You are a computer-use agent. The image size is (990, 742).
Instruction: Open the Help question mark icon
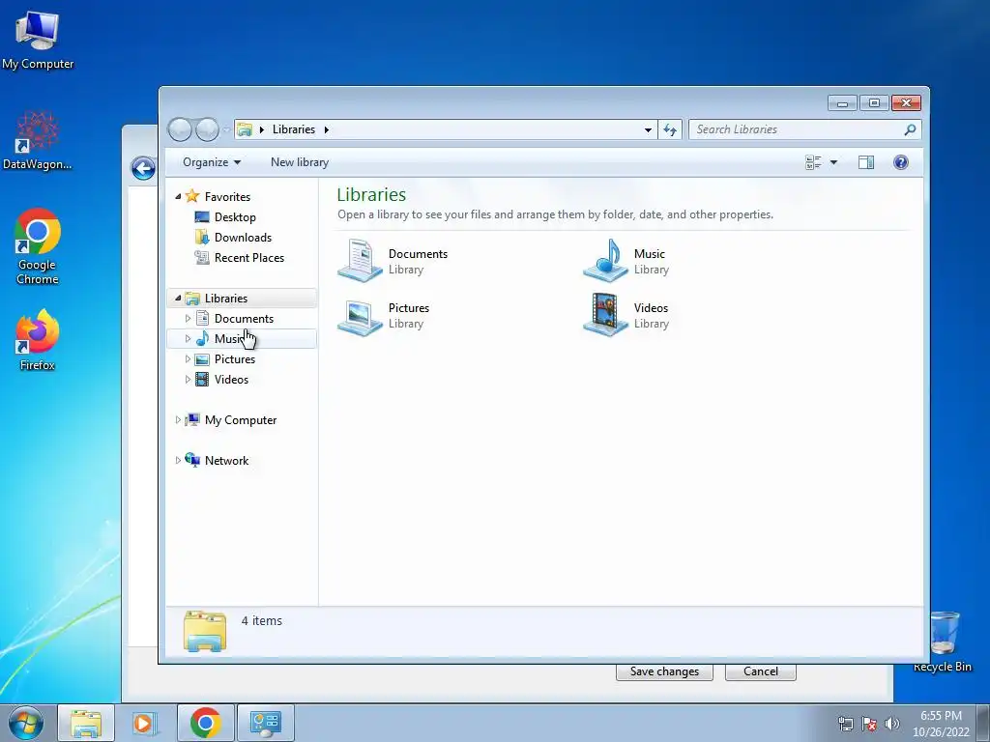tap(901, 162)
